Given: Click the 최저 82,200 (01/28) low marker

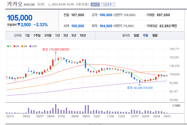Looking at the screenshot, I should (140, 88).
